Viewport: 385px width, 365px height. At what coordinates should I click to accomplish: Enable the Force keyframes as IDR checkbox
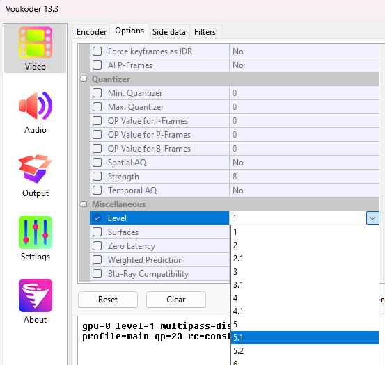coord(97,51)
